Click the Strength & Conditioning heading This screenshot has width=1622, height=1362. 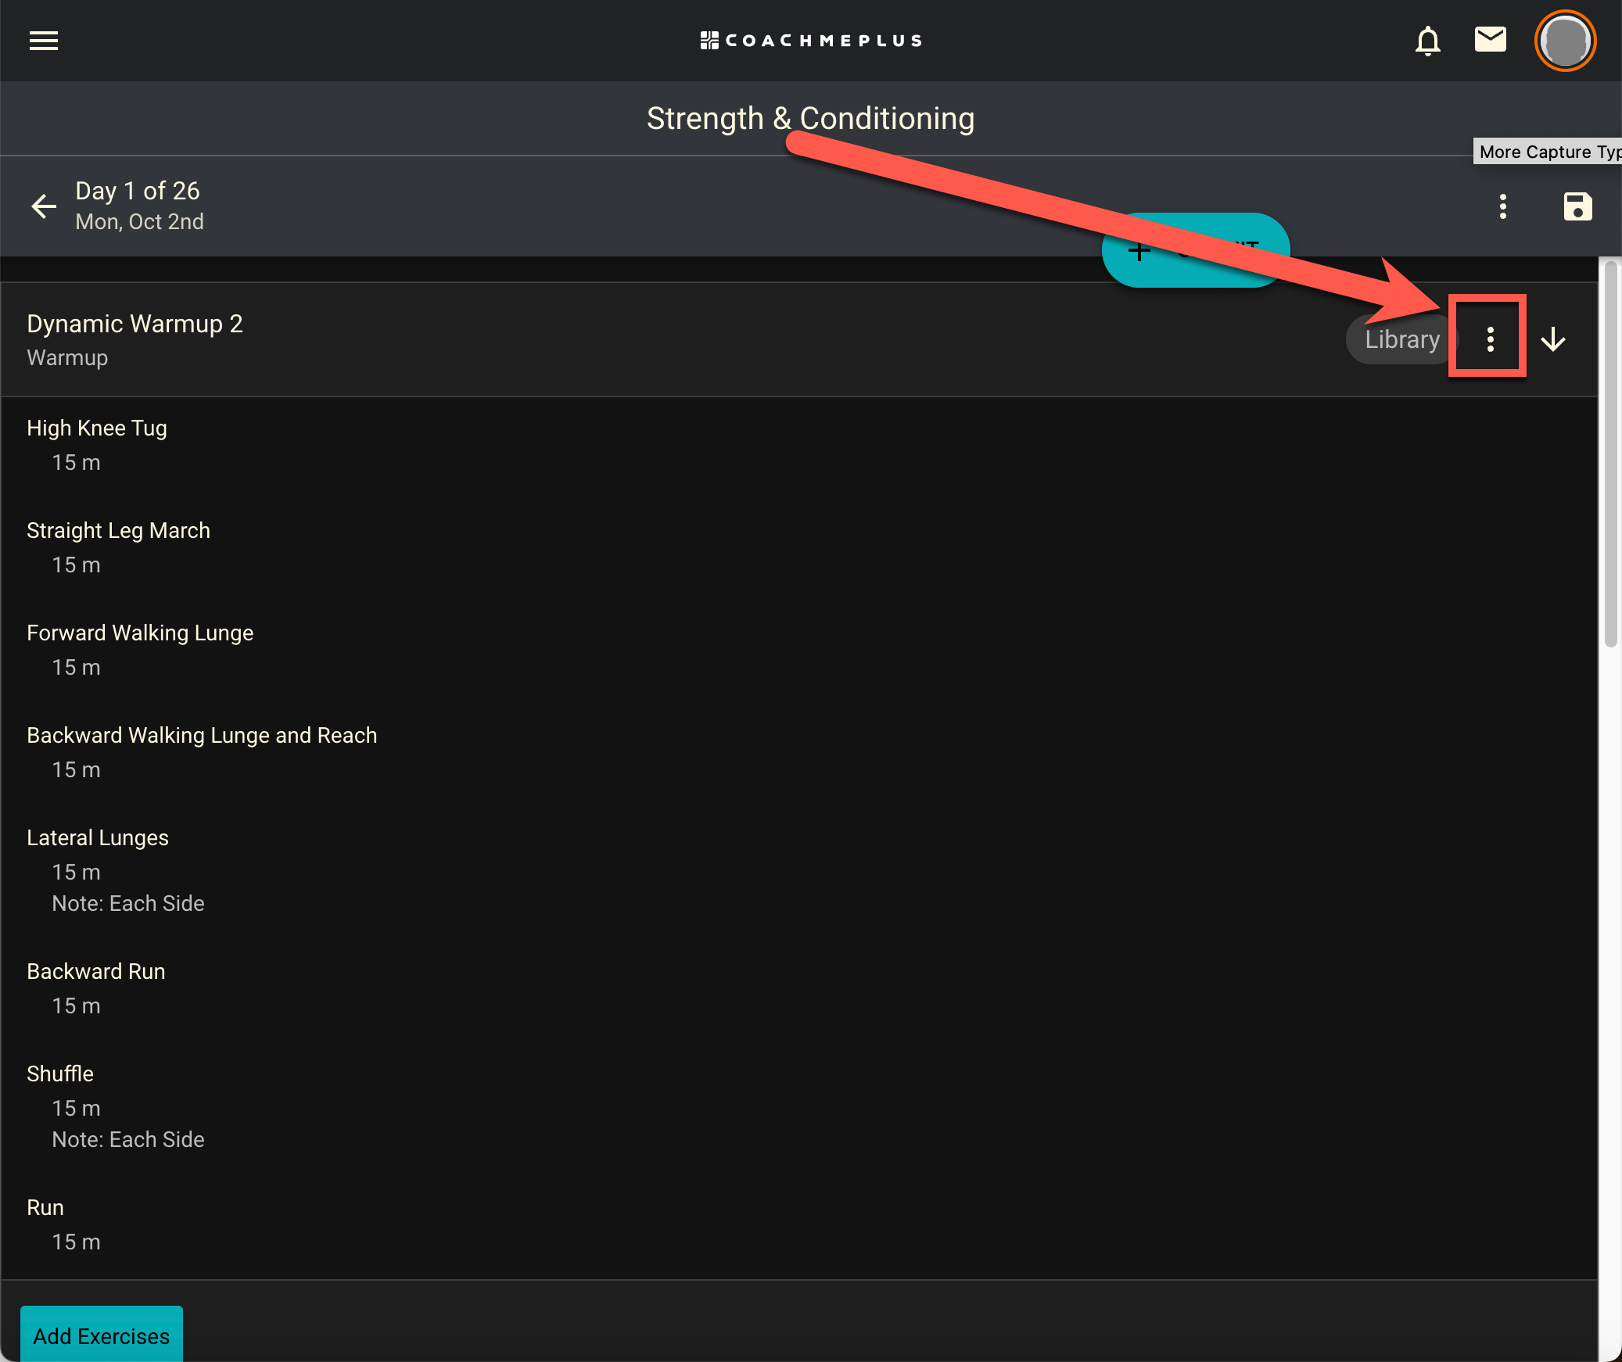coord(811,119)
